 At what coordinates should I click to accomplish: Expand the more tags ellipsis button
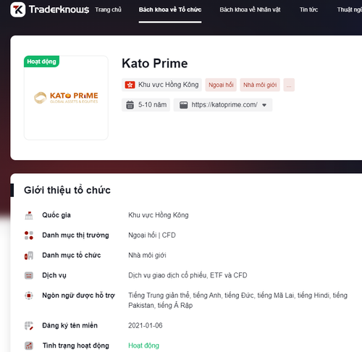point(289,85)
